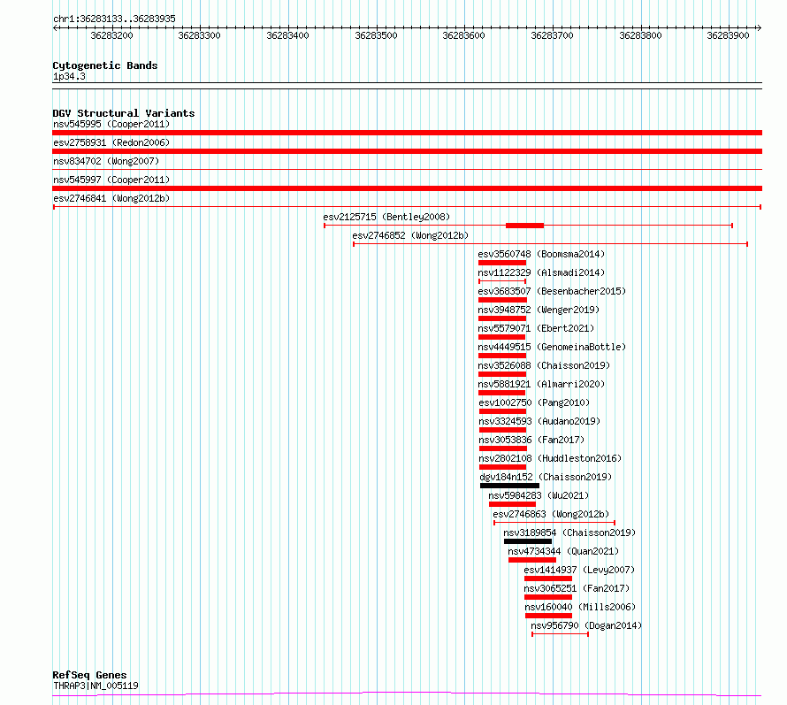The width and height of the screenshot is (787, 705).
Task: Click the nsv545995 (Cooper2011) variant label
Action: click(111, 124)
